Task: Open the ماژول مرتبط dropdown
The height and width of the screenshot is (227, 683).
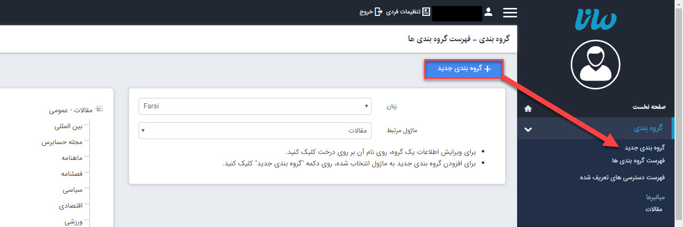Action: pos(255,131)
